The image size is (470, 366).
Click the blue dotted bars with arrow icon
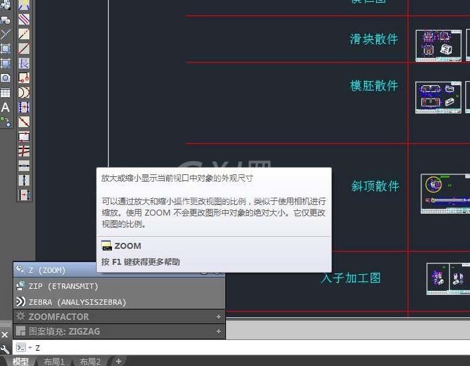24,107
